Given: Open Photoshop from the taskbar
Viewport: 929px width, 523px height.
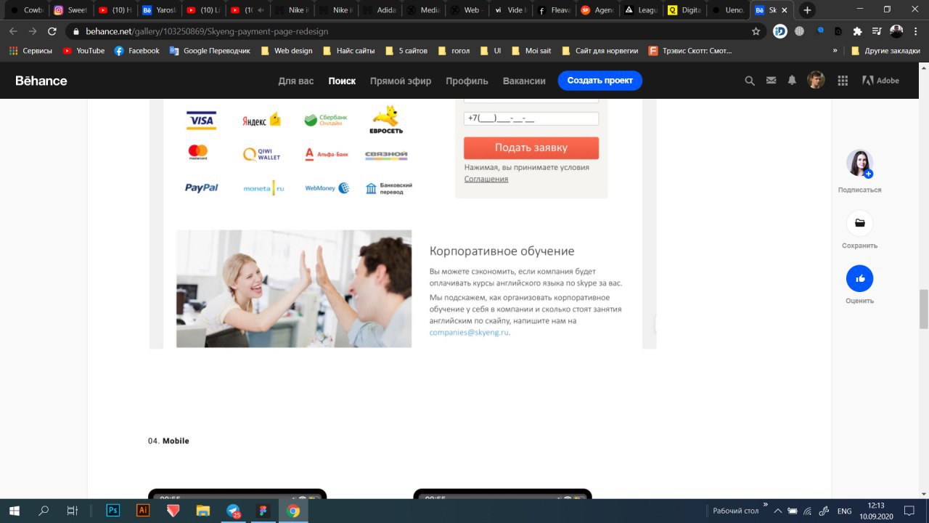Looking at the screenshot, I should 112,511.
